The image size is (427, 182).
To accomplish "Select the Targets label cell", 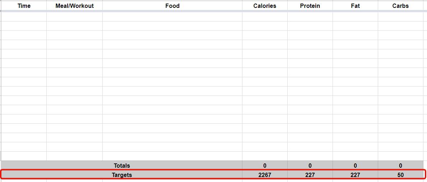I will (x=122, y=175).
